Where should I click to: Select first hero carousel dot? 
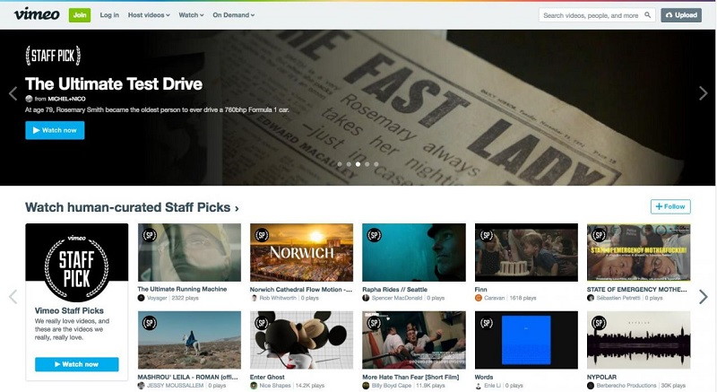[x=340, y=164]
